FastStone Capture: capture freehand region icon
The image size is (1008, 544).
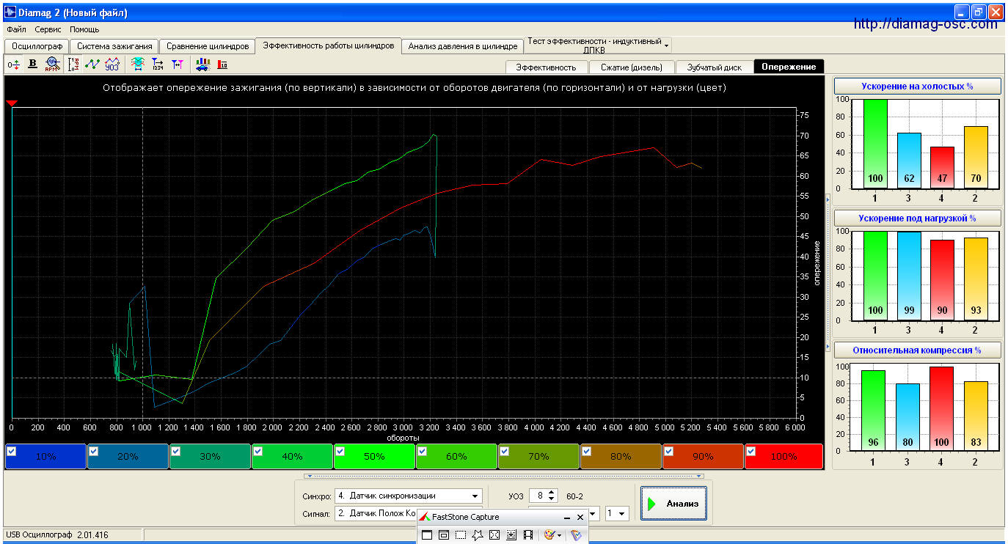pos(478,534)
